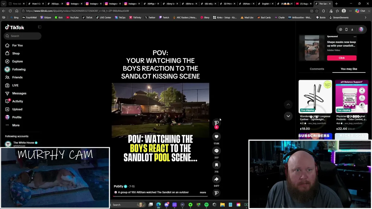Bookmark the video to favorites
This screenshot has height=209, width=372.
pyautogui.click(x=217, y=165)
